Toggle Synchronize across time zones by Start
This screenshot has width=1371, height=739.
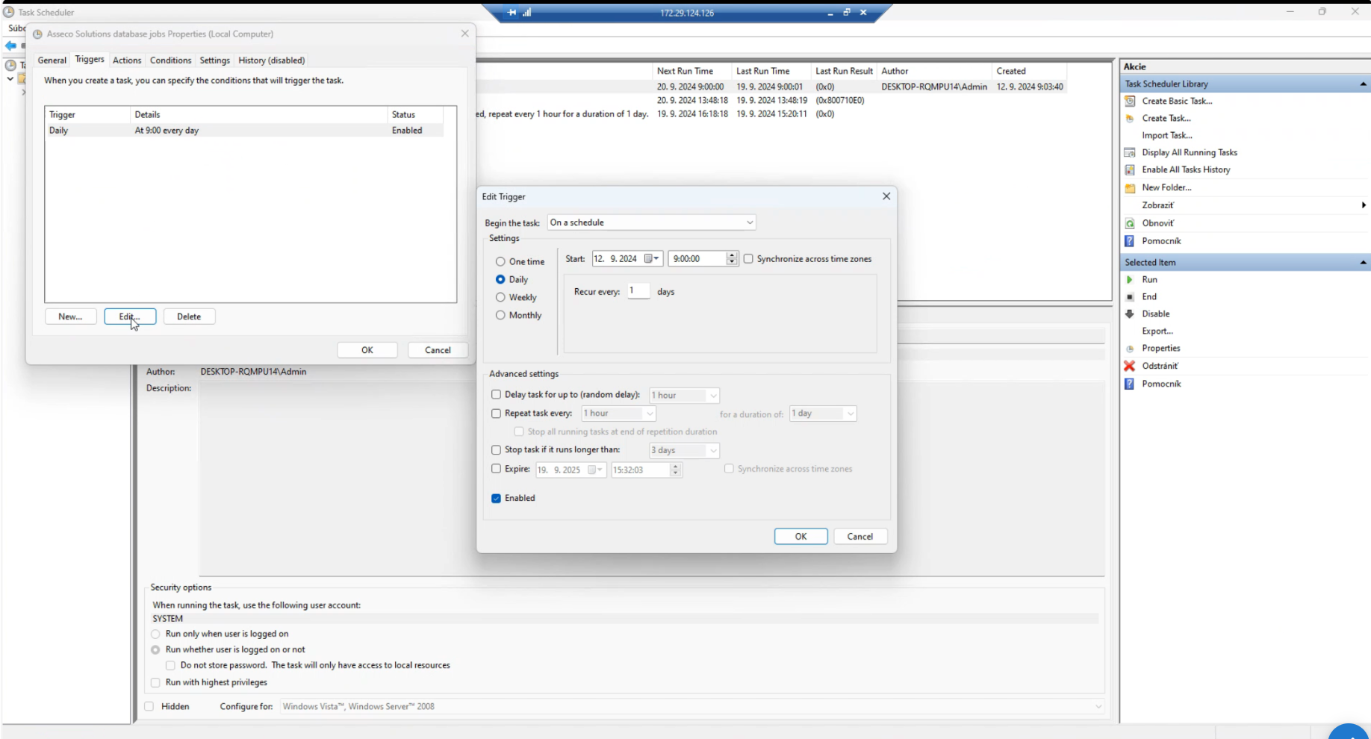pyautogui.click(x=748, y=259)
